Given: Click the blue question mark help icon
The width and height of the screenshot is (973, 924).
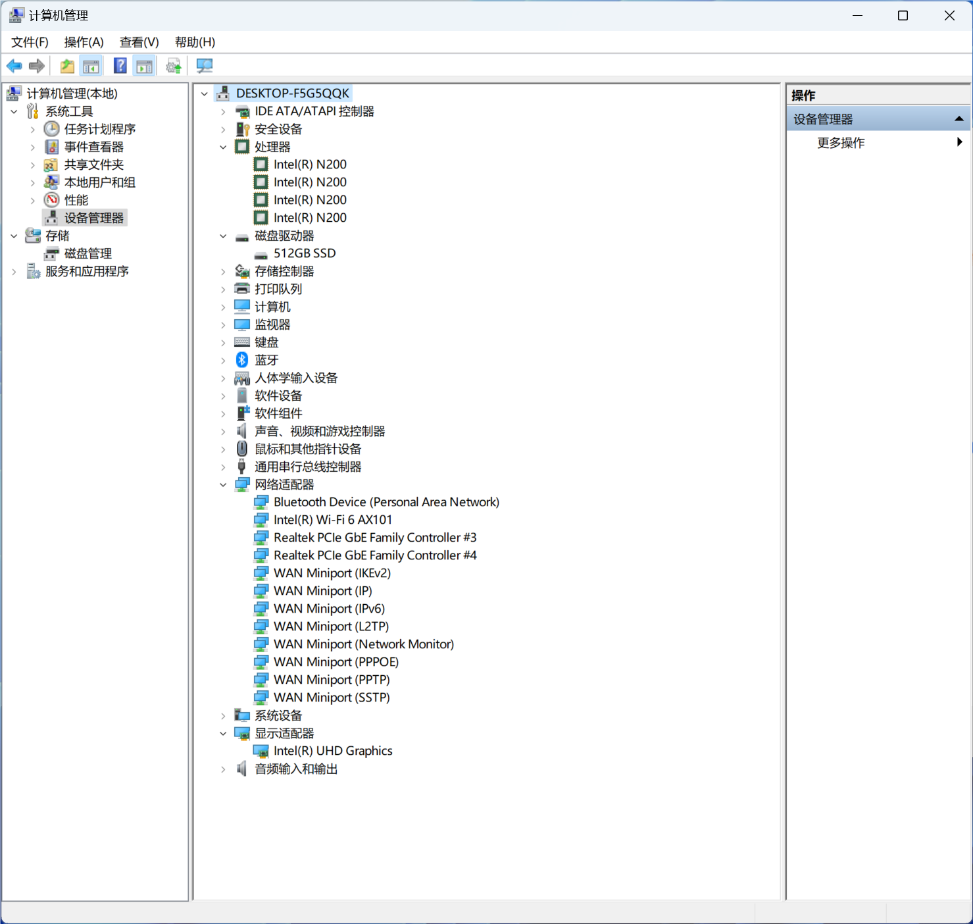Looking at the screenshot, I should 120,66.
